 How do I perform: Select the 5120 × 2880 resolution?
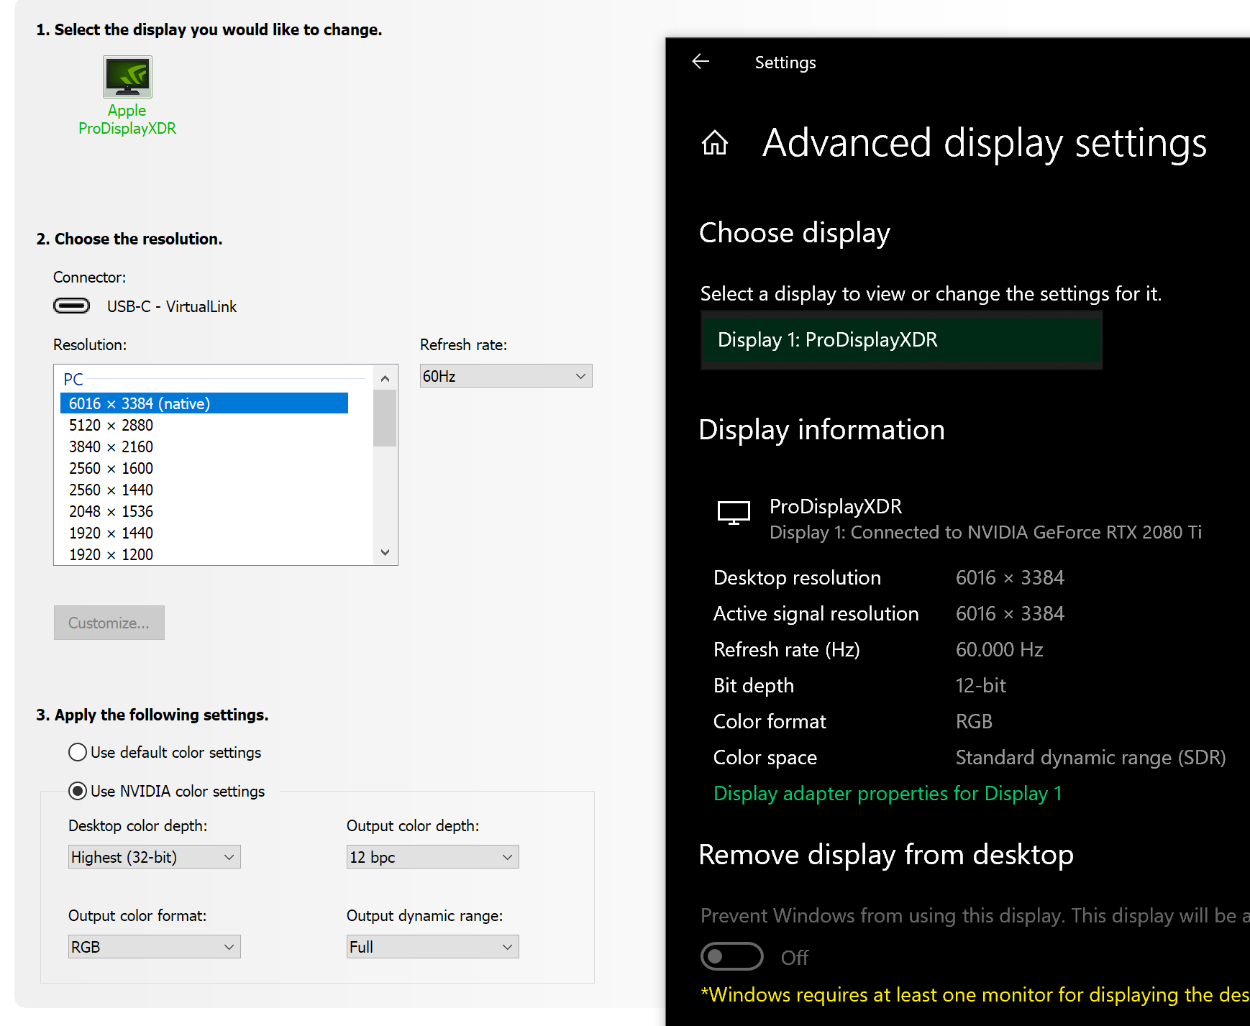click(x=111, y=425)
